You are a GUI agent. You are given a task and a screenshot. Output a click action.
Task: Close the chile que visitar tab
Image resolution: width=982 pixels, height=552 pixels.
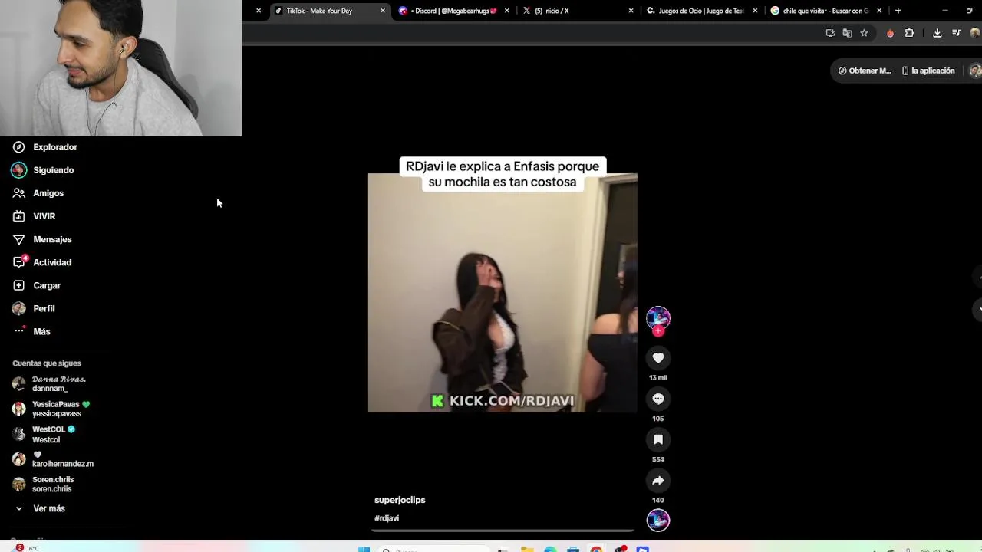coord(879,11)
